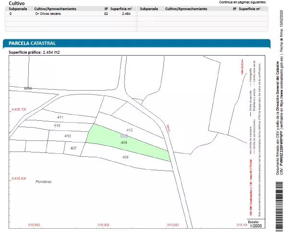Click the Ronderas place name label
284x233 pixels.
[43, 182]
